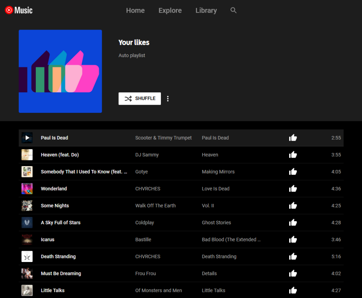Remove the like from Little Talks

click(293, 290)
